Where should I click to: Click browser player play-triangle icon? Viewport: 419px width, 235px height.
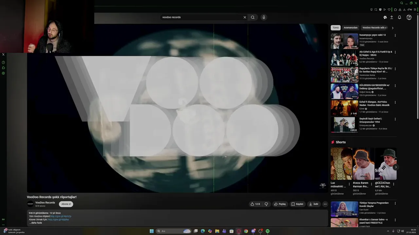(385, 9)
